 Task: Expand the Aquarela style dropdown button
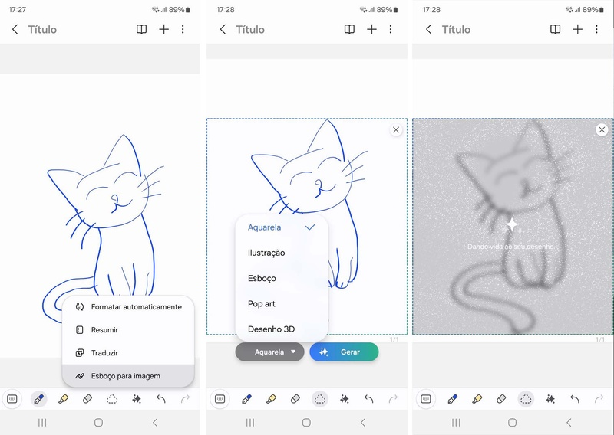point(270,352)
